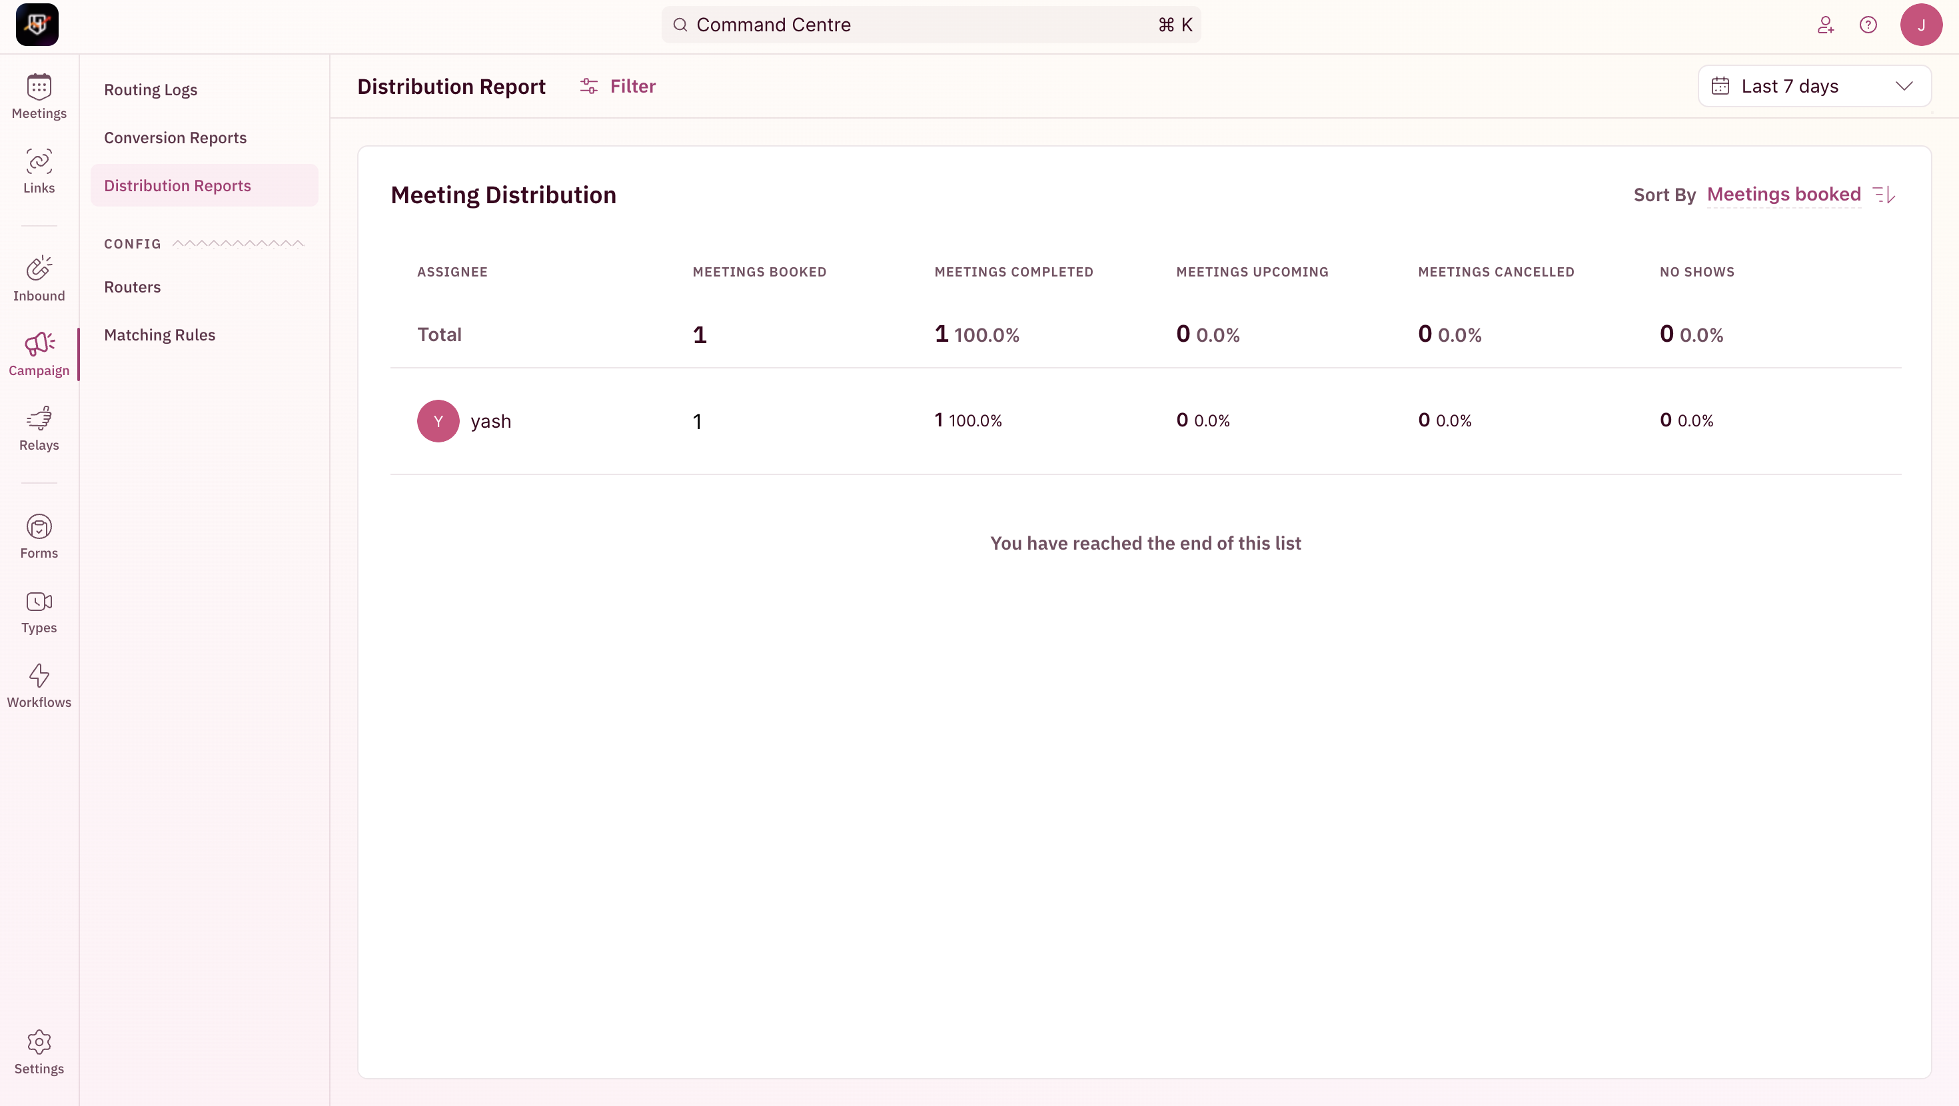This screenshot has height=1106, width=1959.
Task: Click Total's no shows 0 0.0% value
Action: coord(1691,334)
